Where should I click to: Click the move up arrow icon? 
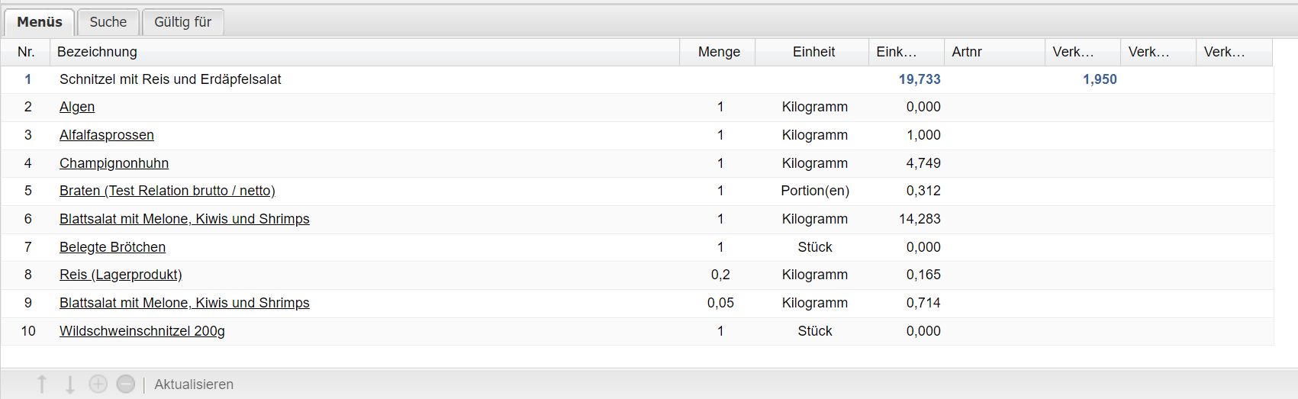tap(42, 385)
